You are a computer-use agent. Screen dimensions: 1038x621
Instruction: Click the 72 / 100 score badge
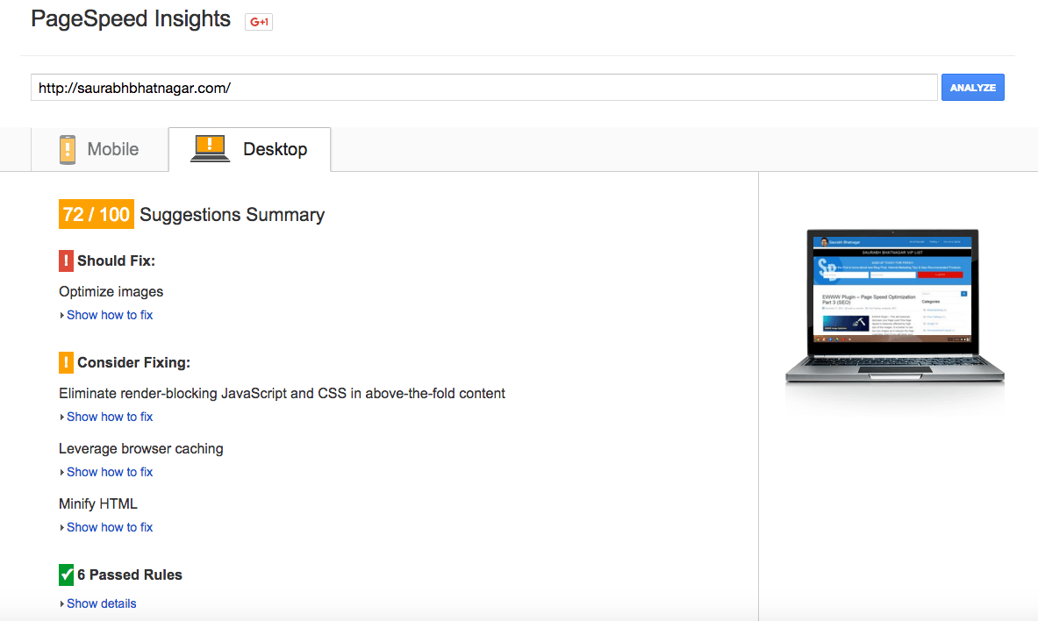[x=96, y=215]
